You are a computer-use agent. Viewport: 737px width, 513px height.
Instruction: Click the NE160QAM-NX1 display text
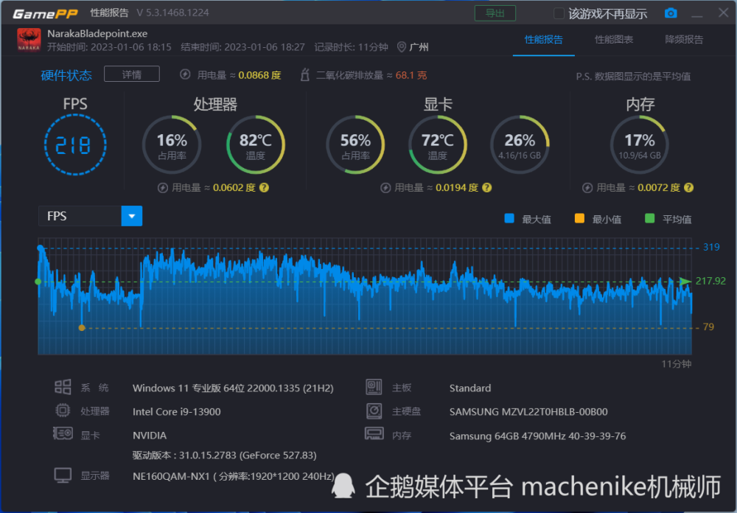pyautogui.click(x=233, y=476)
